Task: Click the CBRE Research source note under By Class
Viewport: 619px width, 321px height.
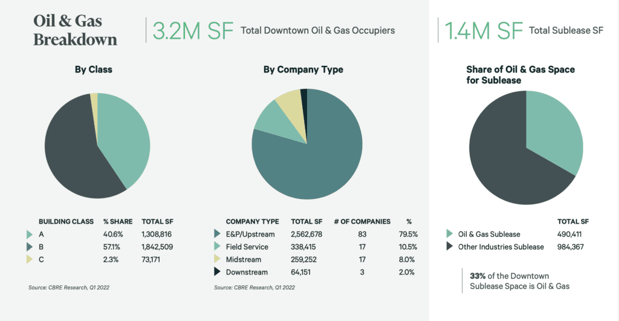Action: click(68, 287)
